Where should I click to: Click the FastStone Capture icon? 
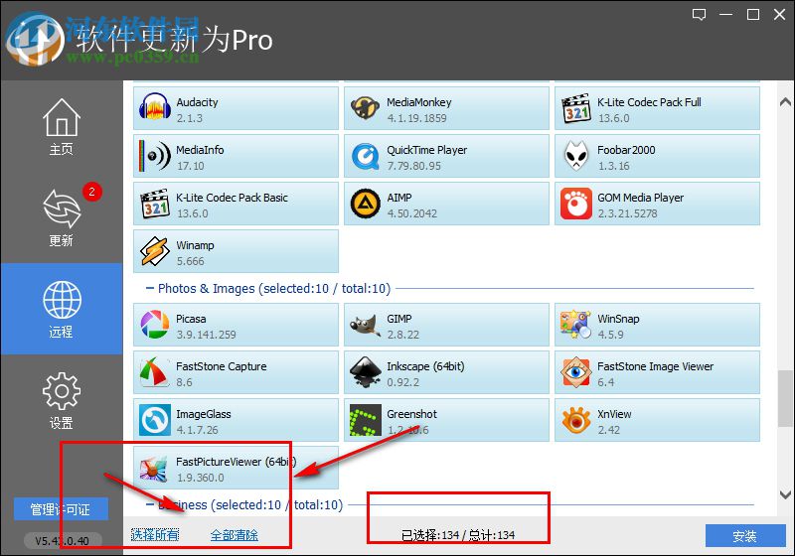coord(155,372)
